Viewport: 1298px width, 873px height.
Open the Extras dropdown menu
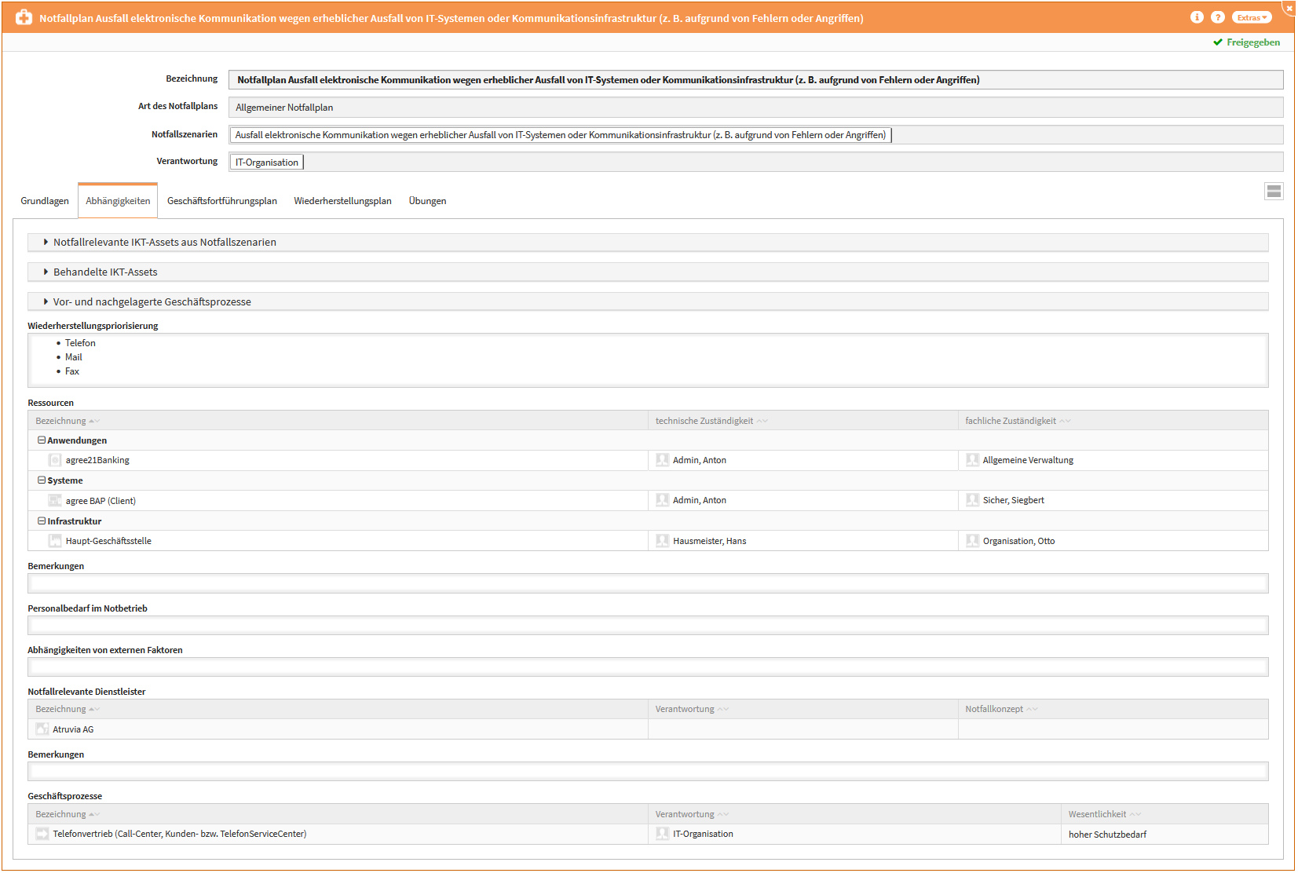[1252, 17]
